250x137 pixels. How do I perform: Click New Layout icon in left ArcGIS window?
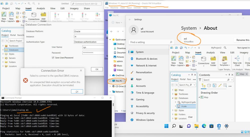(x=11, y=14)
